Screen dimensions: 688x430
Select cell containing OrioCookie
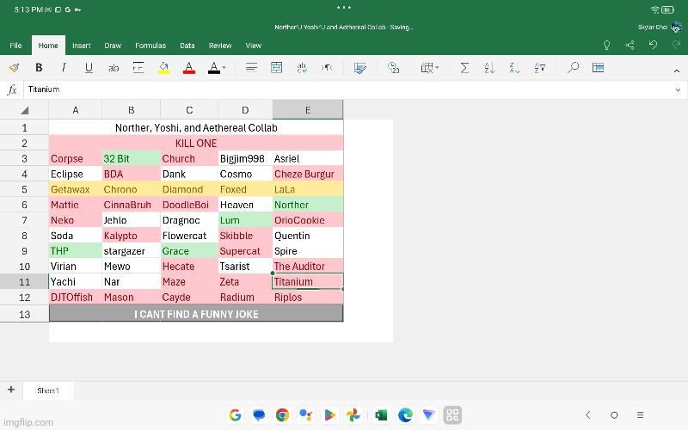click(x=308, y=220)
